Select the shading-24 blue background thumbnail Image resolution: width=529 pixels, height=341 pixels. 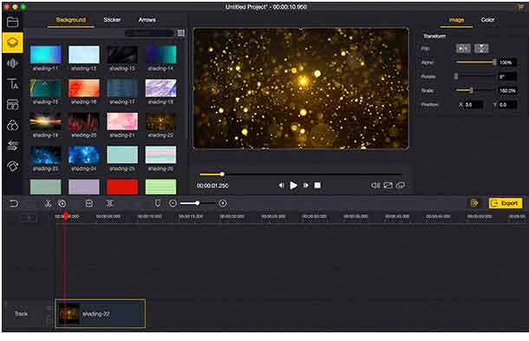click(84, 155)
